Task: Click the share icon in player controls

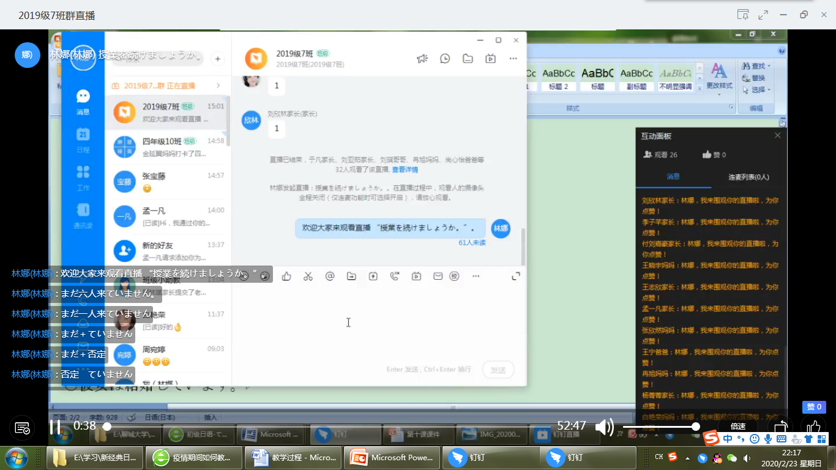Action: tap(781, 427)
